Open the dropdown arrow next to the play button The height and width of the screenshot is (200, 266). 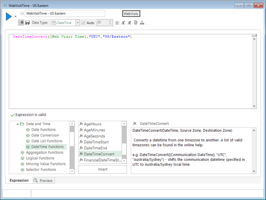click(x=16, y=16)
